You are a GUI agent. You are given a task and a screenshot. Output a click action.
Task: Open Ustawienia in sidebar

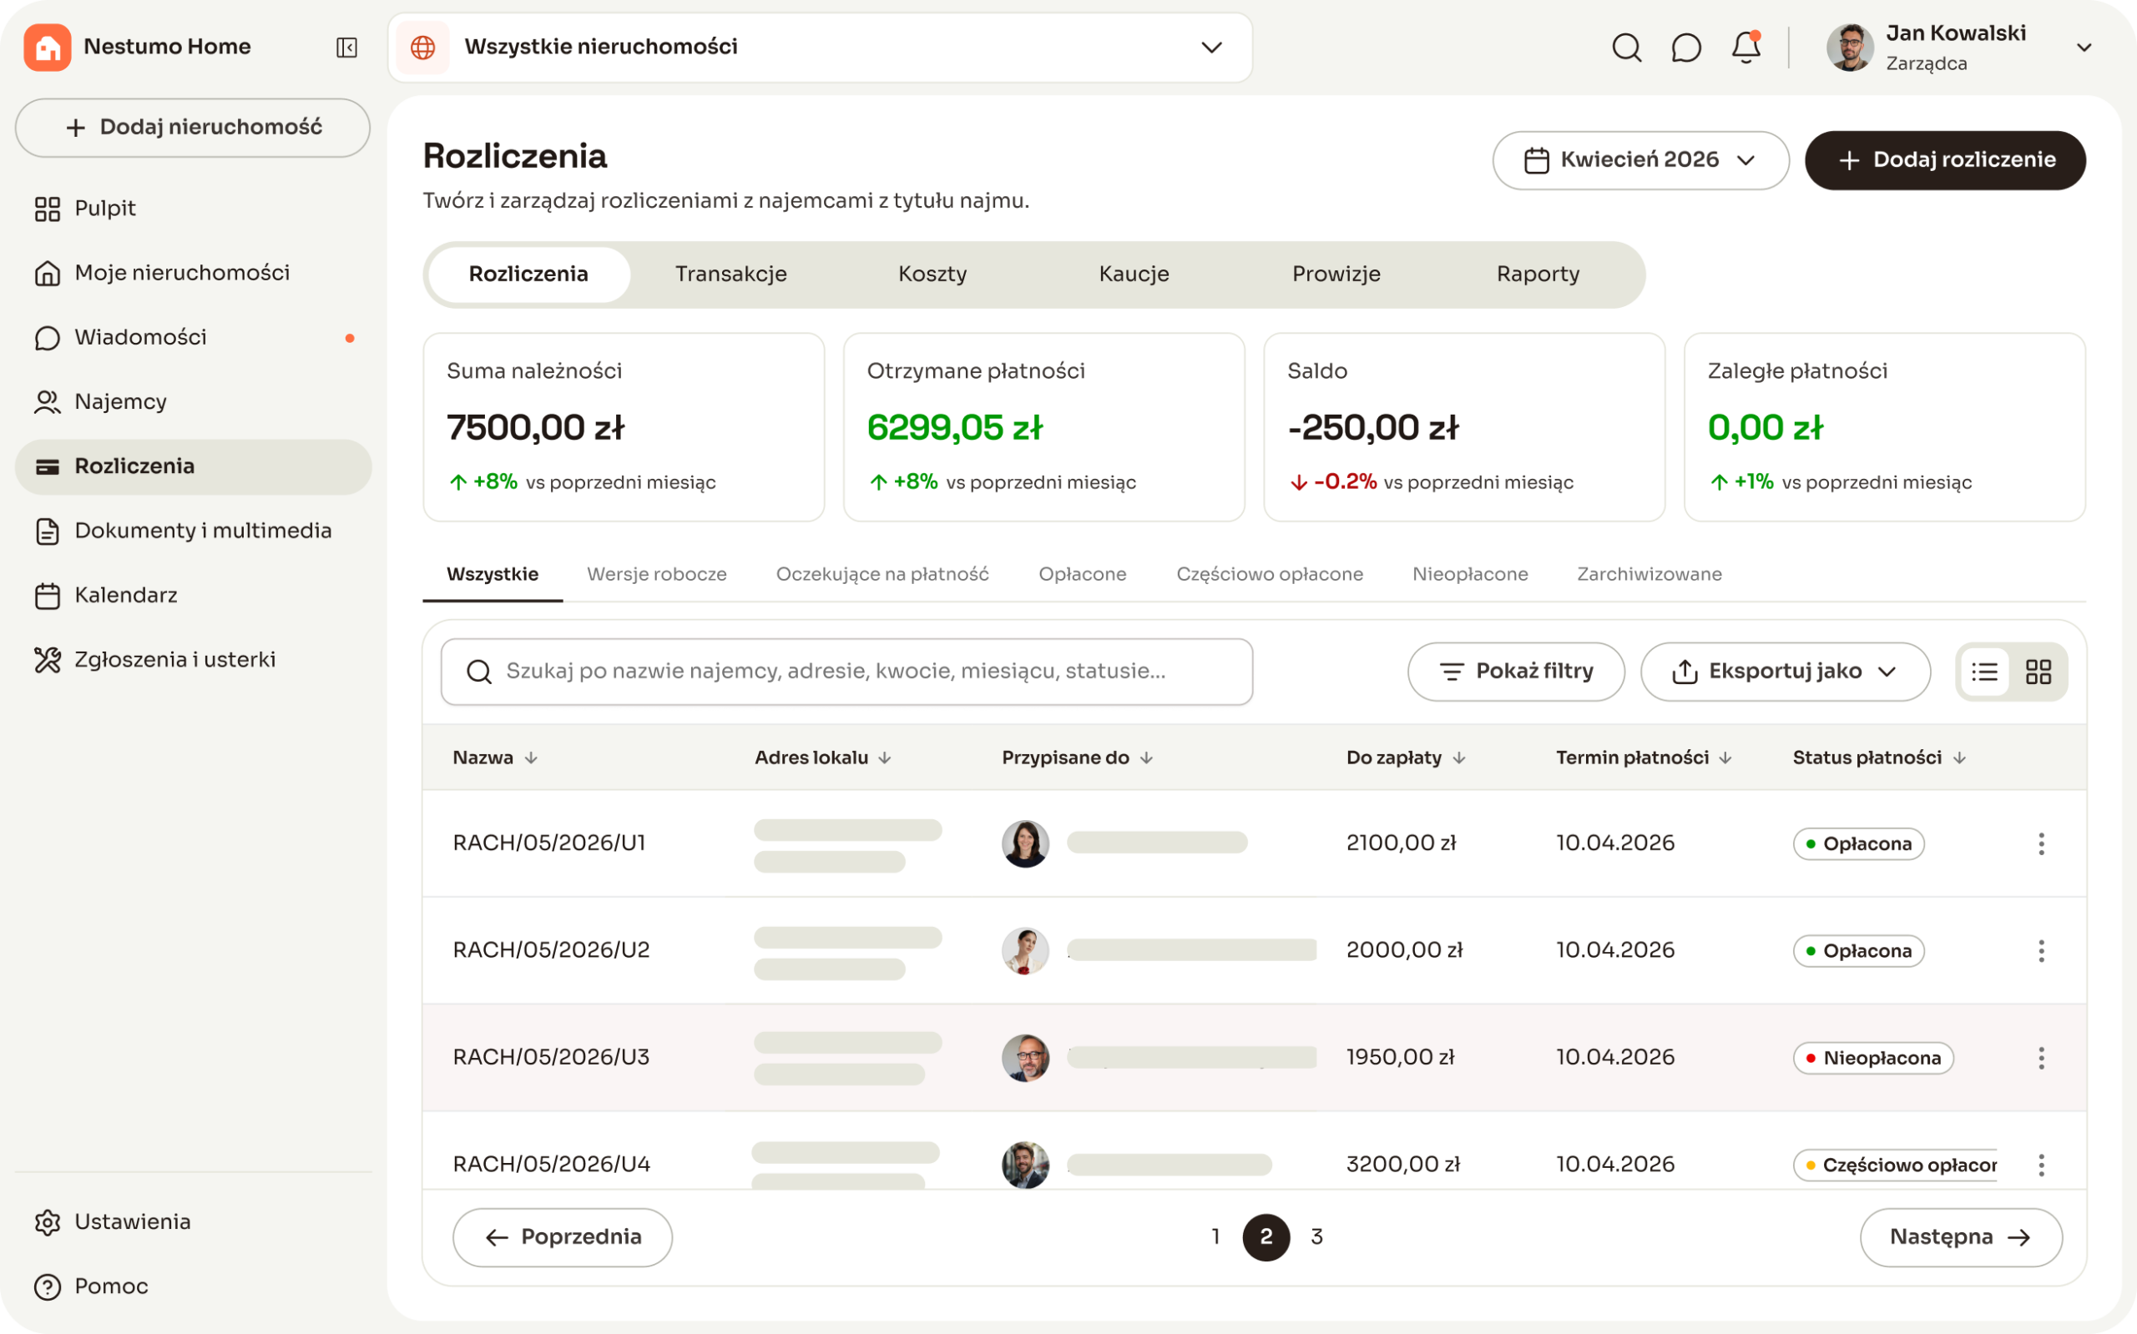[x=194, y=1222]
